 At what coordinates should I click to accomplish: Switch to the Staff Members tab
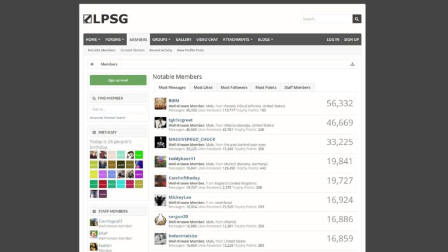point(297,87)
